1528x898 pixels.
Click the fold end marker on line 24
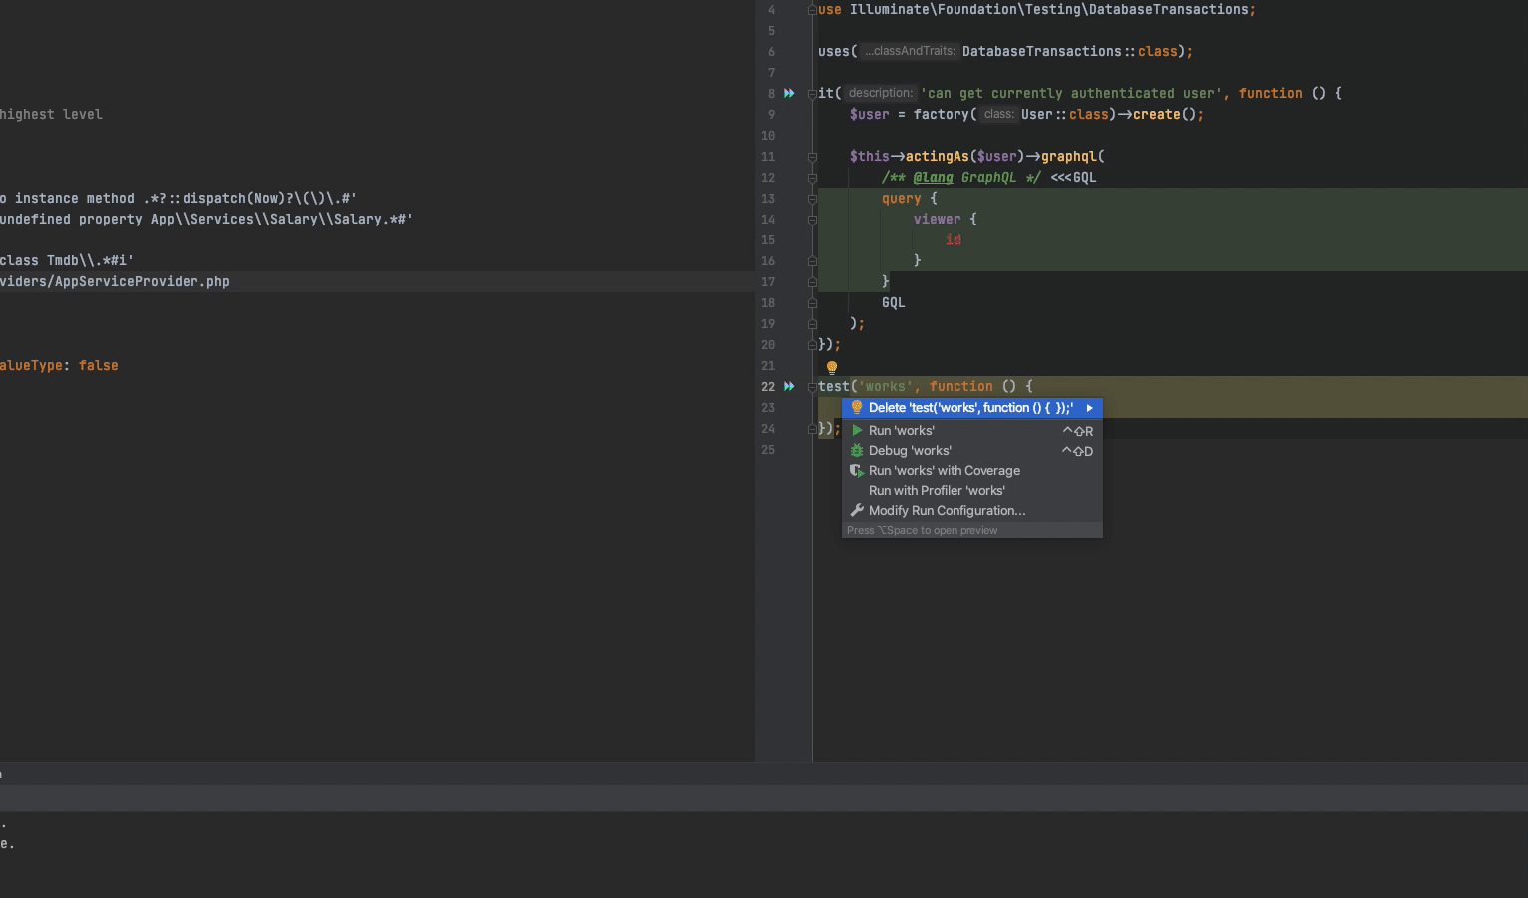[x=812, y=429]
